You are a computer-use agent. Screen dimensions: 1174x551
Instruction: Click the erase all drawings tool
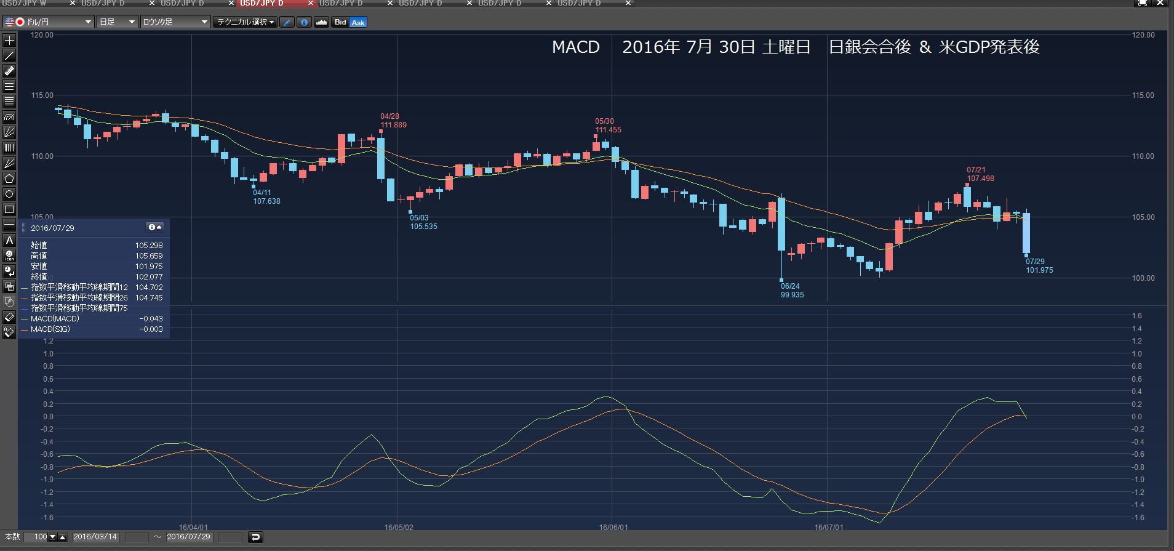pos(9,332)
